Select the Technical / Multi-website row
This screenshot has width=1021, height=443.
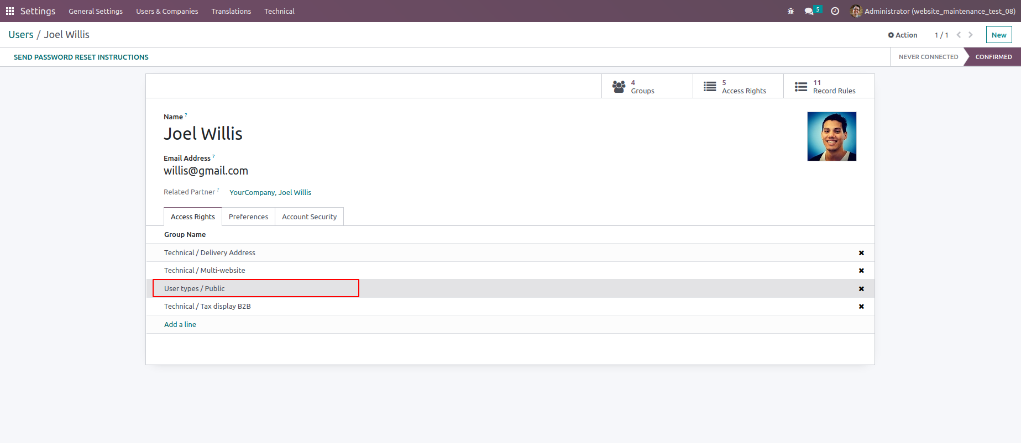(510, 270)
